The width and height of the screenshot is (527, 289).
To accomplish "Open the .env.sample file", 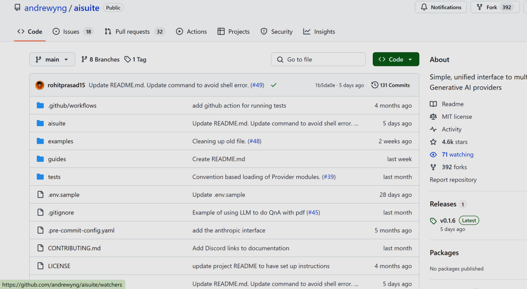I will 63,194.
